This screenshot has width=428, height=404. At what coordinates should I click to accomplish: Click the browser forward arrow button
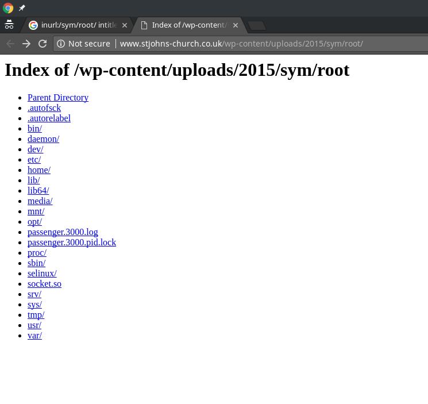pyautogui.click(x=26, y=44)
